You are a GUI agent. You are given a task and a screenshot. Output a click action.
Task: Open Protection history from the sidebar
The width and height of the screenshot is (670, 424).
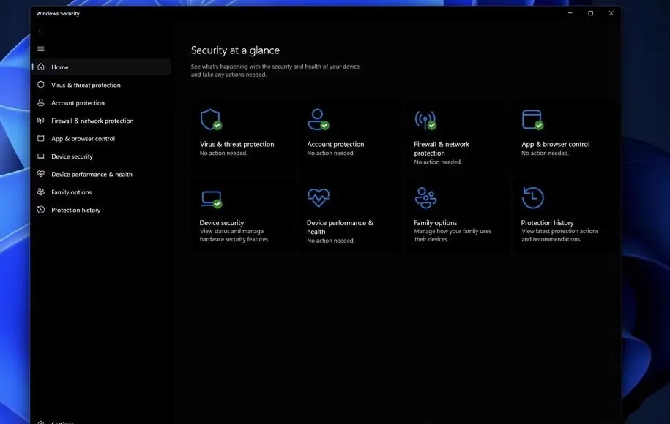tap(75, 211)
